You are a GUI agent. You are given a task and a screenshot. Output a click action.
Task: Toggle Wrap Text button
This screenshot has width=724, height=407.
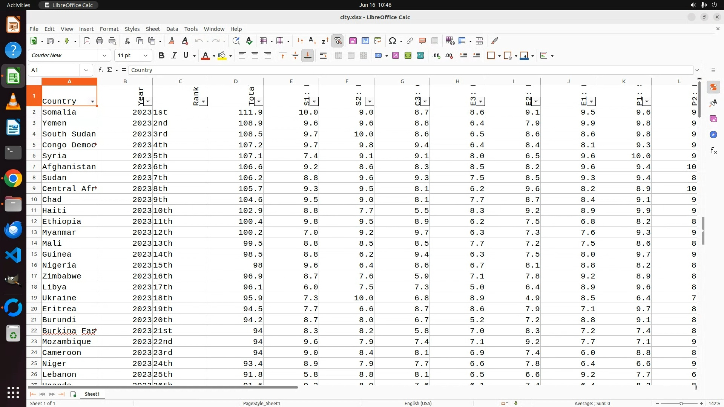(x=323, y=56)
